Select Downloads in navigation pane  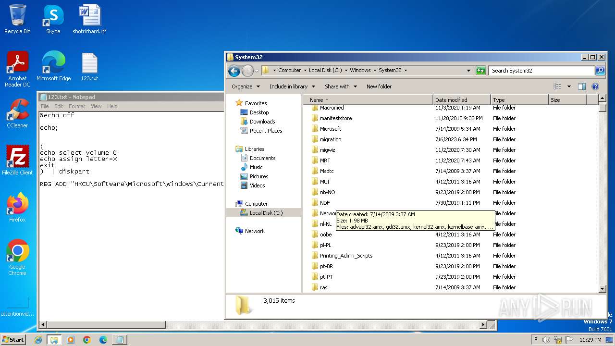pyautogui.click(x=262, y=122)
